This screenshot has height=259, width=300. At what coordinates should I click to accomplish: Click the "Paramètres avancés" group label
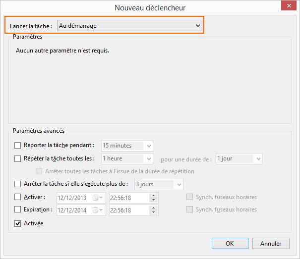point(39,131)
